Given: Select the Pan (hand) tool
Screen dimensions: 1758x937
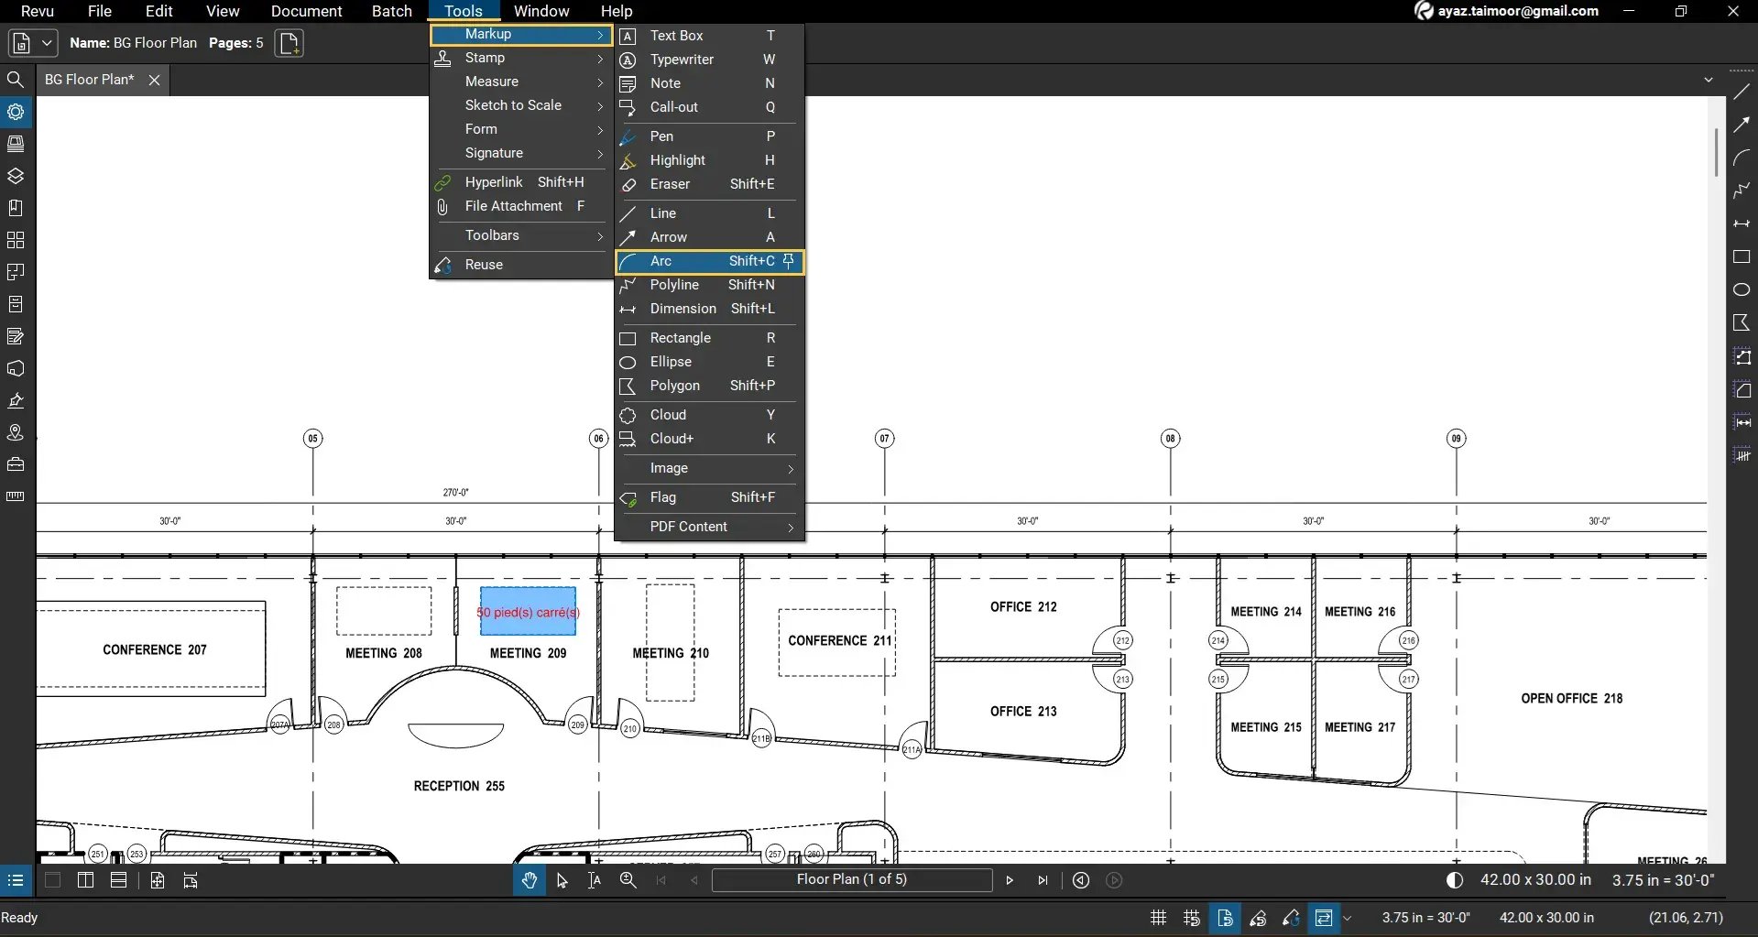Looking at the screenshot, I should [x=530, y=880].
